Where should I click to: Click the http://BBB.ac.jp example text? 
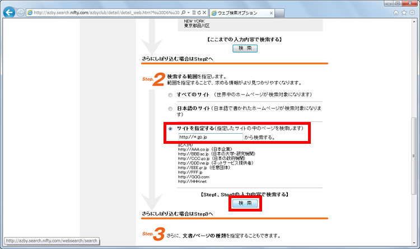[193, 154]
